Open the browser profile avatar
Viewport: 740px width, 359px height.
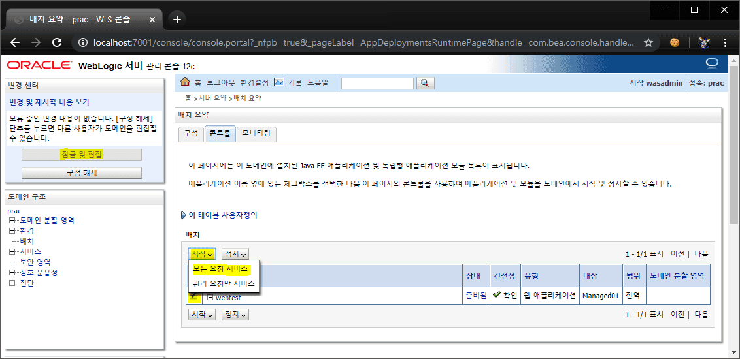[x=705, y=42]
